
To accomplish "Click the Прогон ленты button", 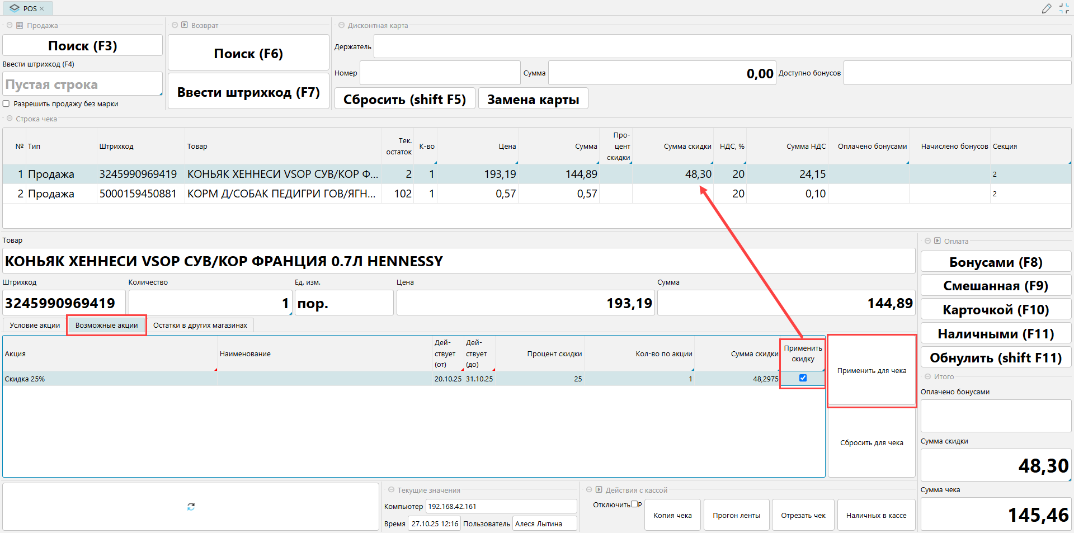I will pos(736,515).
